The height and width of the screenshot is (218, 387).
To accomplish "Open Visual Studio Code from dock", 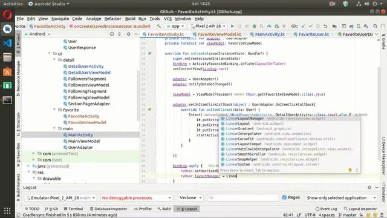I will click(7, 43).
